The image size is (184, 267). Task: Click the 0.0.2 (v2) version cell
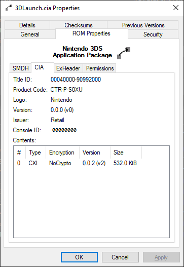click(94, 163)
